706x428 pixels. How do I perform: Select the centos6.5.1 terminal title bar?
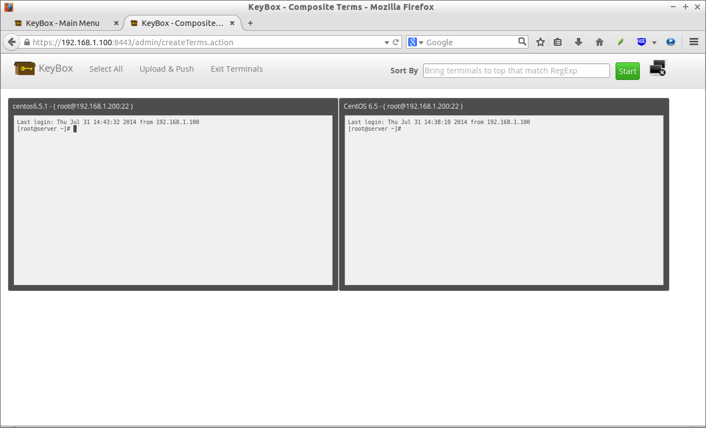click(x=173, y=106)
